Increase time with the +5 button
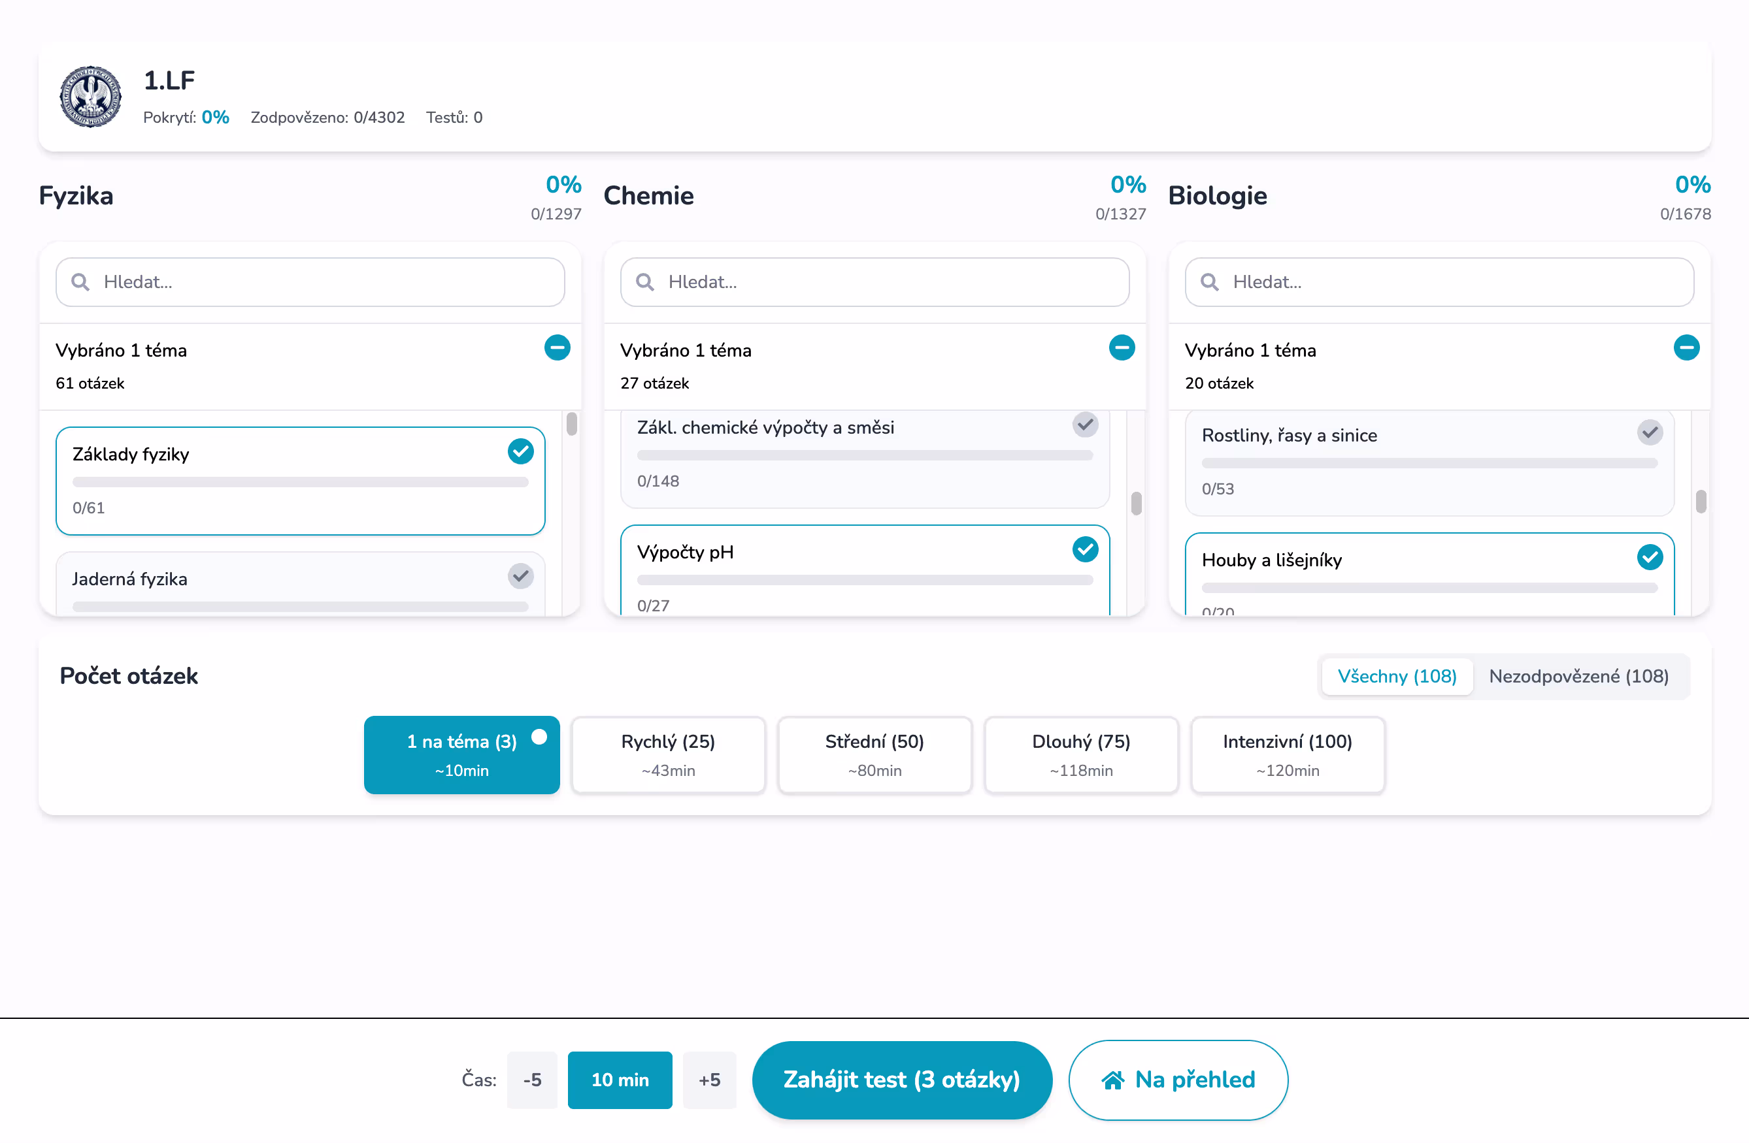 coord(708,1080)
